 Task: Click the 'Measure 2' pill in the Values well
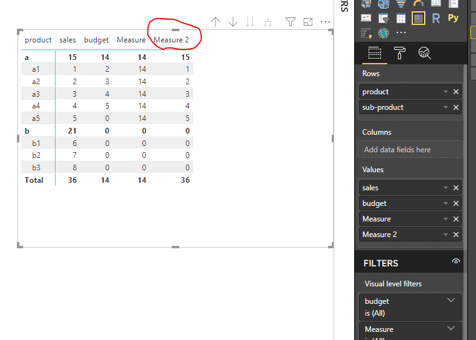coord(410,235)
